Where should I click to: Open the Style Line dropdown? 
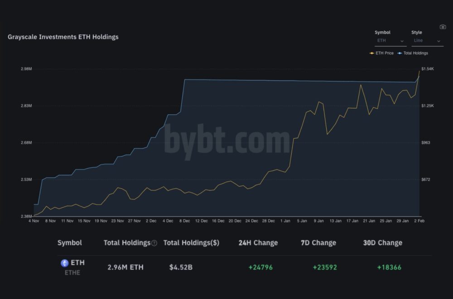427,41
